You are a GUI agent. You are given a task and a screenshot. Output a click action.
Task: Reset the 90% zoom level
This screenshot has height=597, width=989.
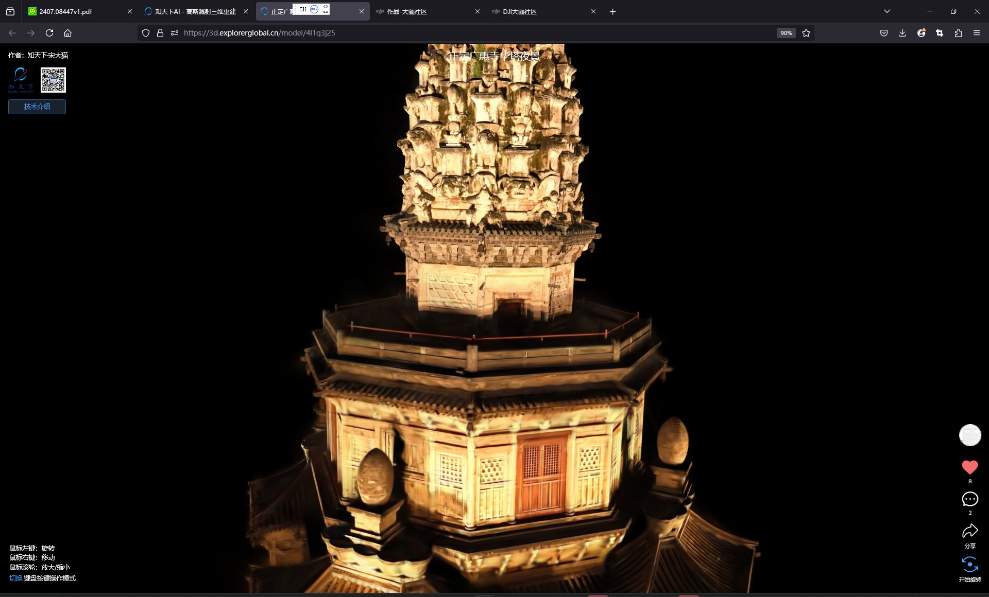786,33
